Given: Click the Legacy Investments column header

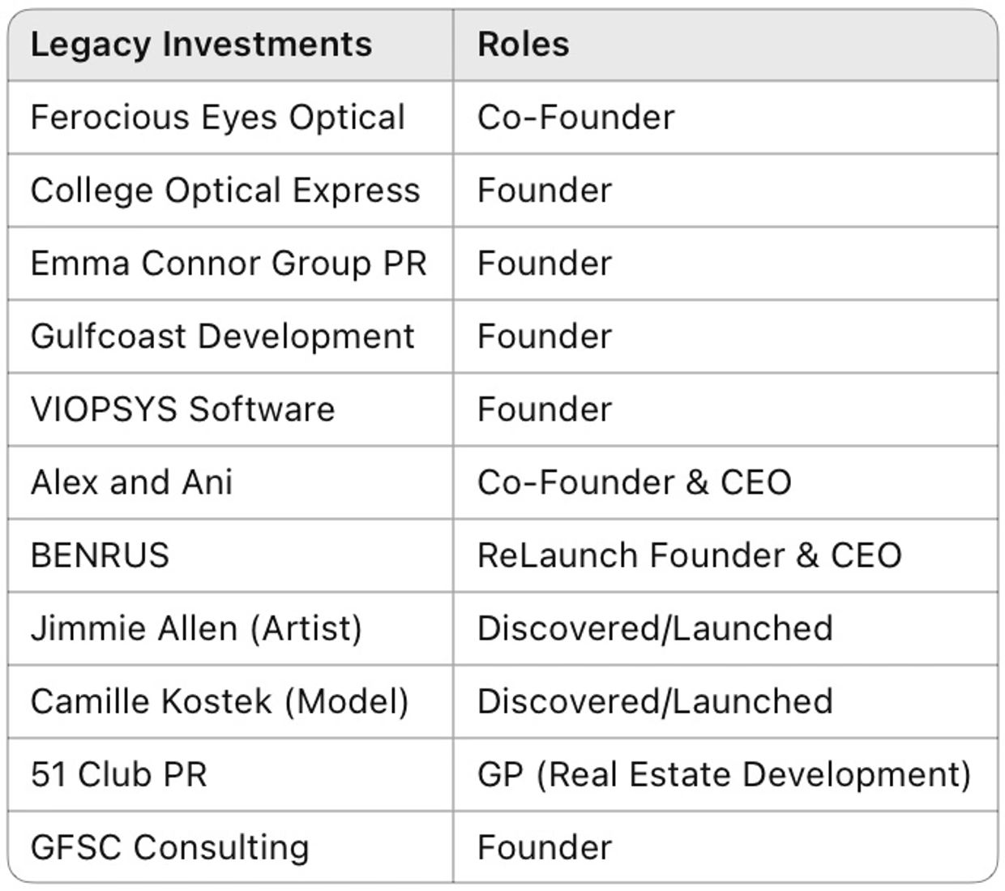Looking at the screenshot, I should [x=201, y=45].
